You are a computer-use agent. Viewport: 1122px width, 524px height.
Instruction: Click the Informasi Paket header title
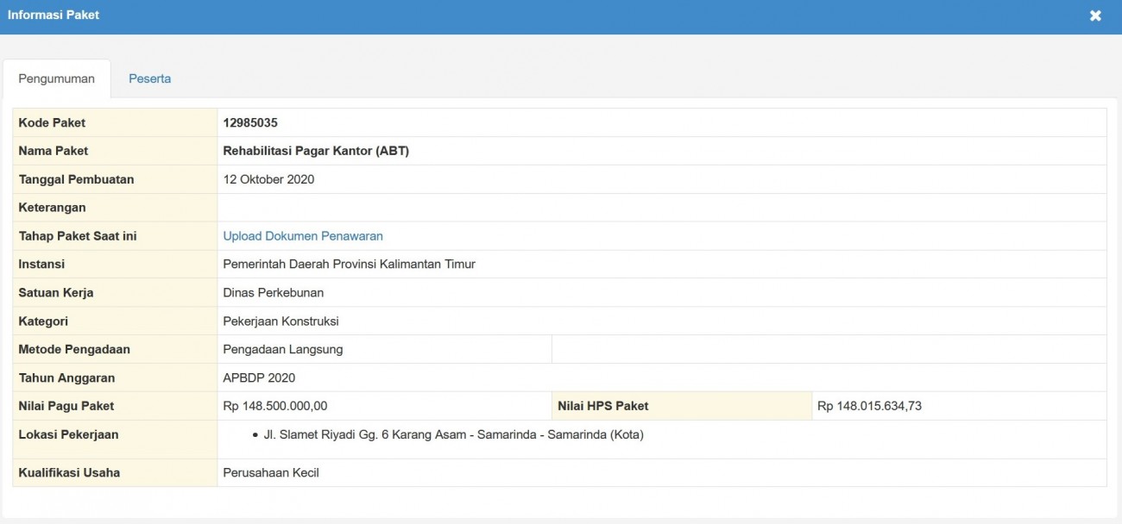pos(54,15)
